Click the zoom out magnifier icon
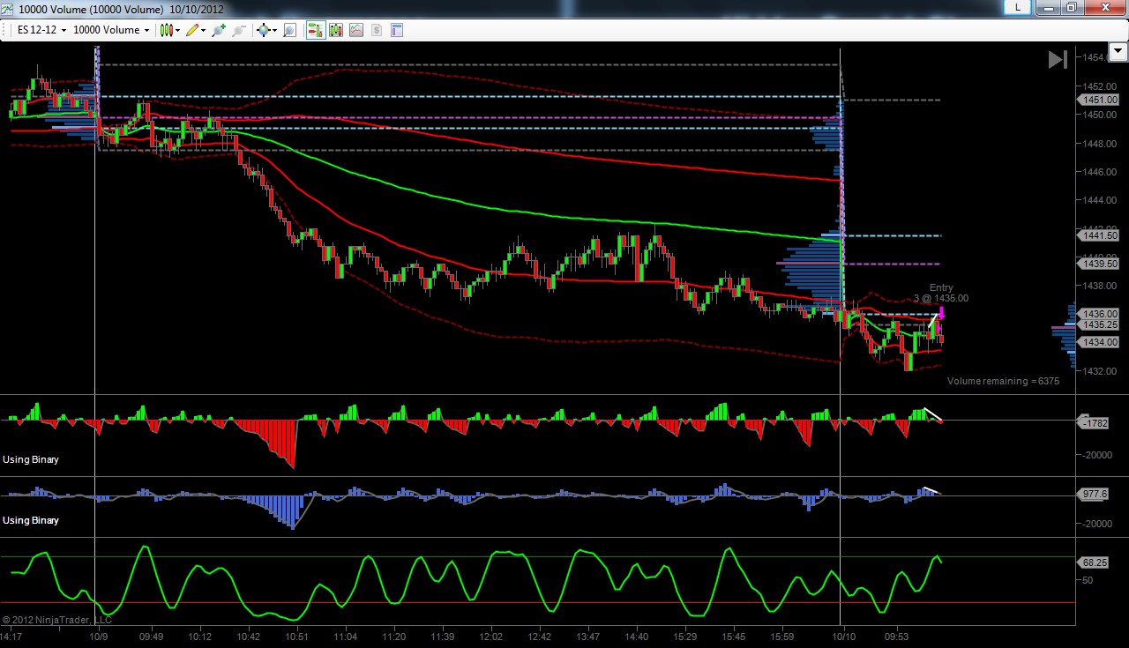 pyautogui.click(x=239, y=30)
